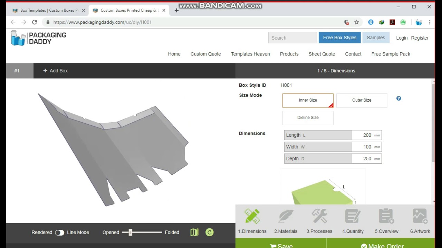Screen dimensions: 442x248
Task: Click the H001 Box Style ID text
Action: (x=286, y=85)
